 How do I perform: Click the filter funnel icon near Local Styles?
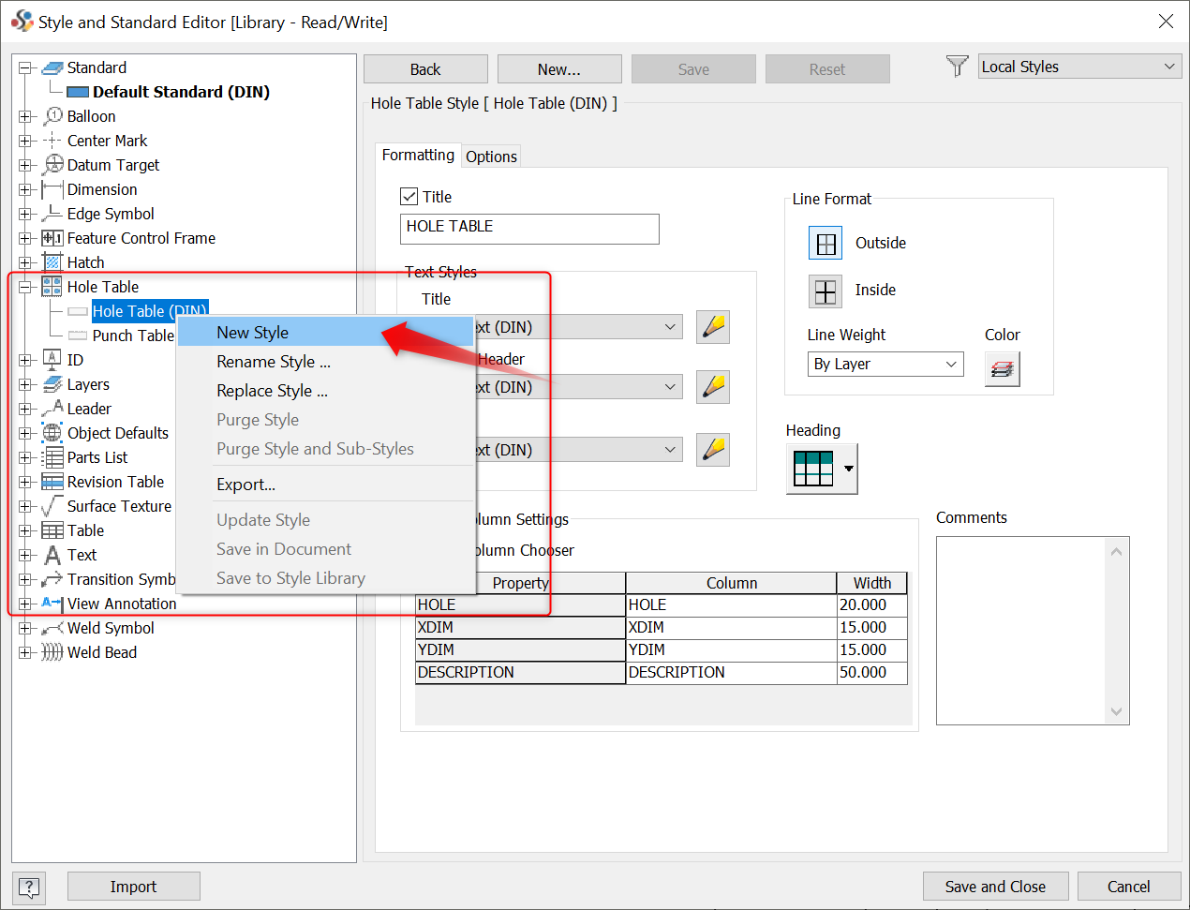point(957,66)
